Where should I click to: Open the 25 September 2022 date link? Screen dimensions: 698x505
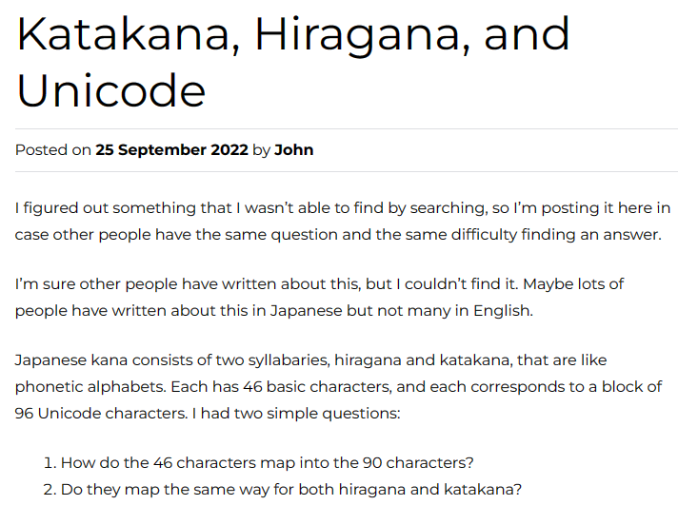coord(171,150)
